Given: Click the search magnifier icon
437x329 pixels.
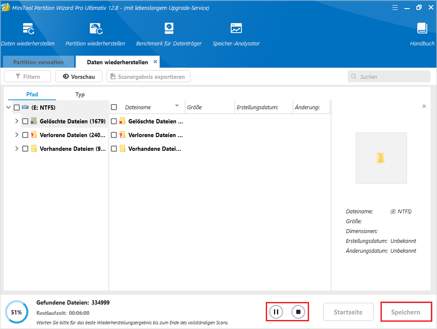Looking at the screenshot, I should click(354, 76).
